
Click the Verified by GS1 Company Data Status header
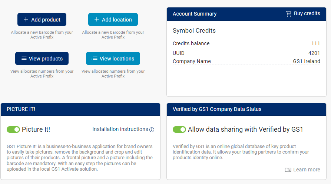pos(246,109)
